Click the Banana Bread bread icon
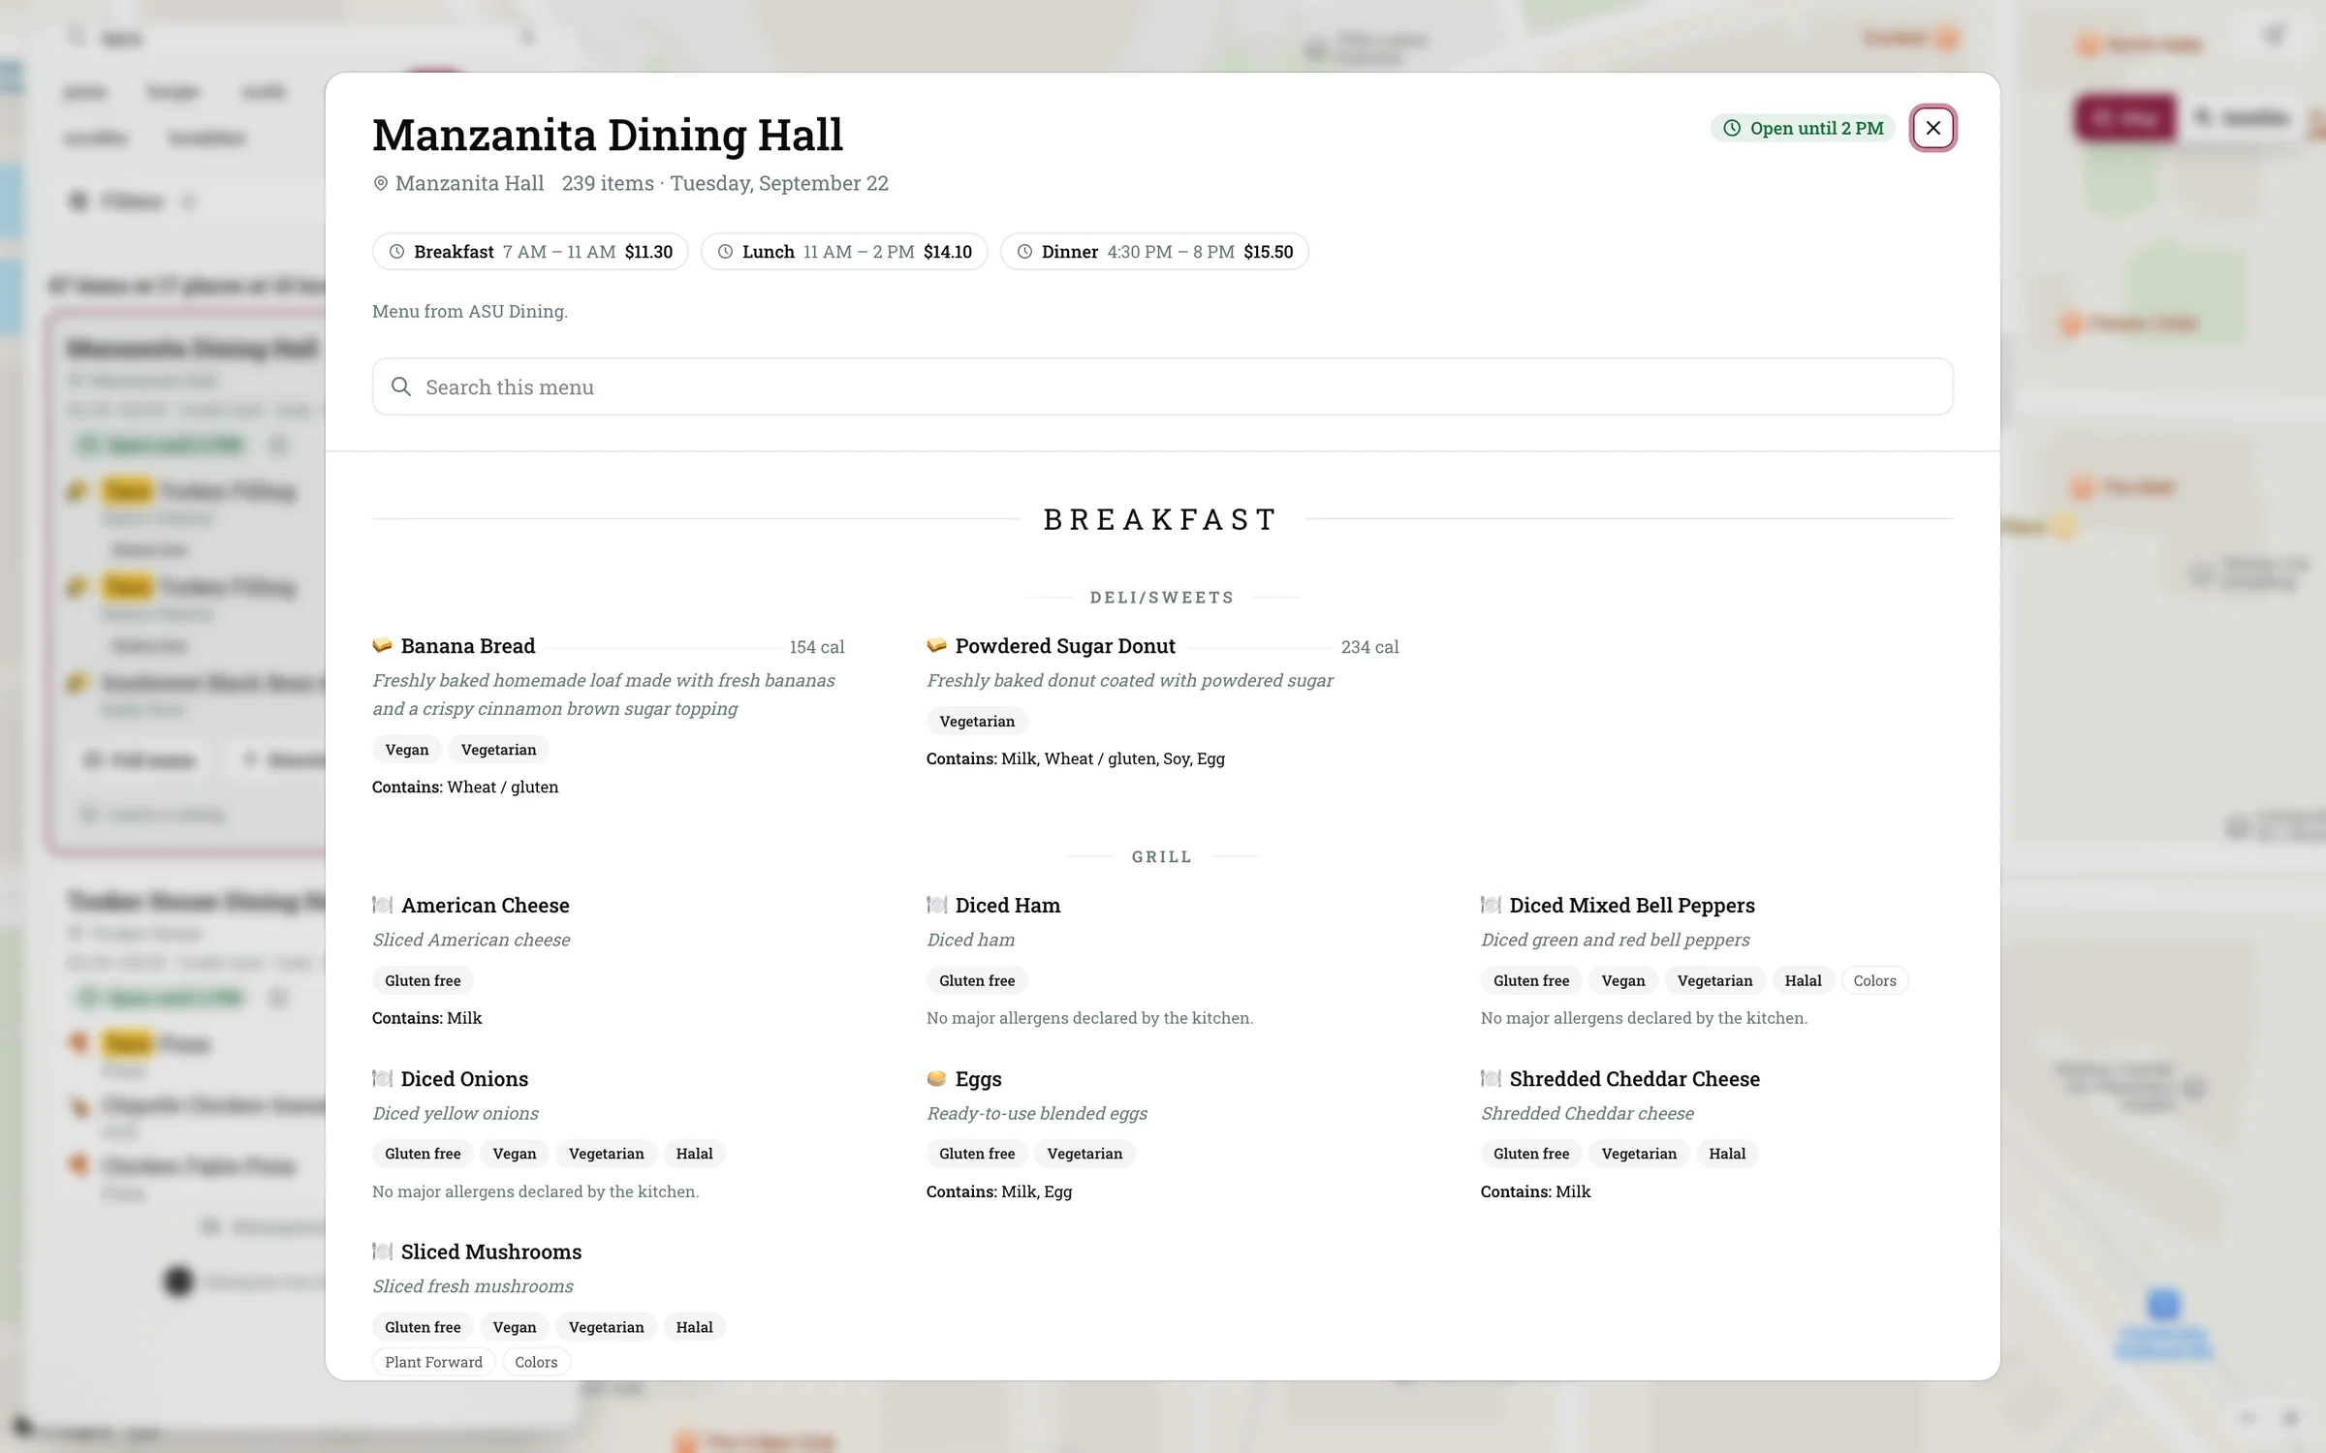Image resolution: width=2326 pixels, height=1453 pixels. pyautogui.click(x=383, y=645)
